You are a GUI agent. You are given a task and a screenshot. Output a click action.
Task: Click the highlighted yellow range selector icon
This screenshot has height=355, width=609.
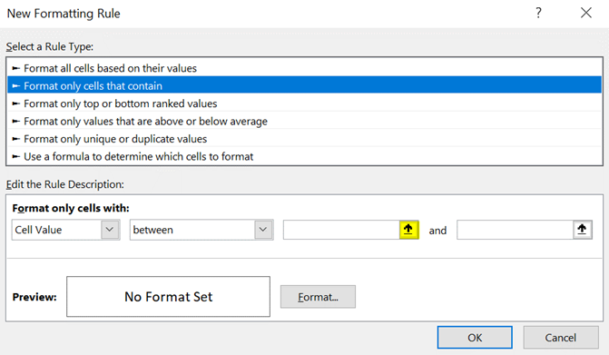click(x=408, y=230)
